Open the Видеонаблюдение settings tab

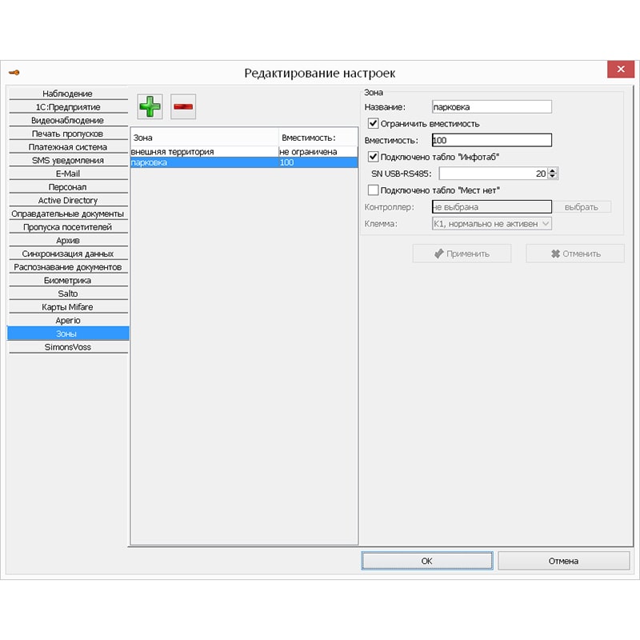pos(67,121)
